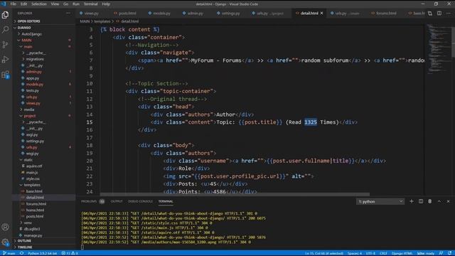The width and height of the screenshot is (455, 256).
Task: Click the UTF-8 encoding status item
Action: click(x=370, y=253)
